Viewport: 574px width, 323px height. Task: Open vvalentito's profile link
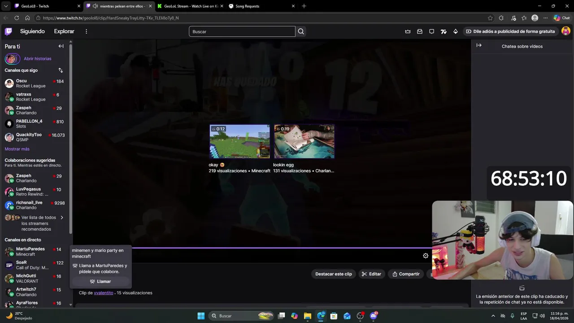[104, 293]
